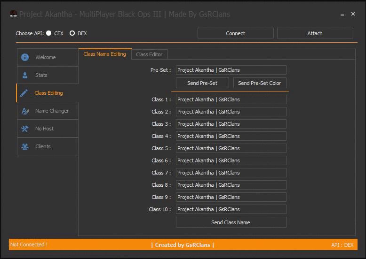This screenshot has width=366, height=259.
Task: Open the Class Editor tab
Action: coord(149,54)
